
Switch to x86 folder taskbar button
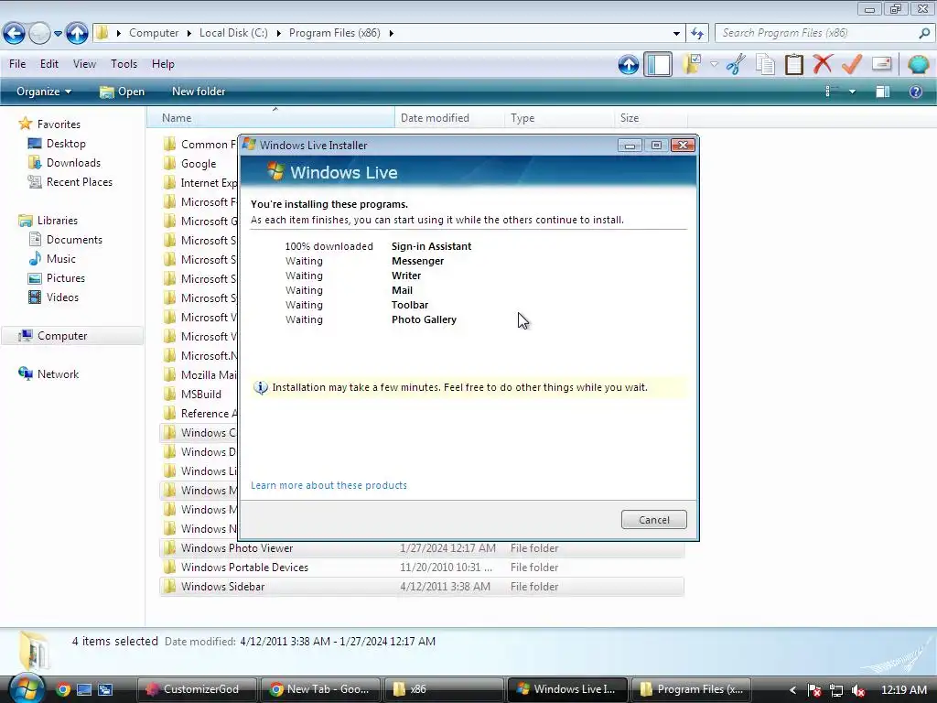pos(443,689)
